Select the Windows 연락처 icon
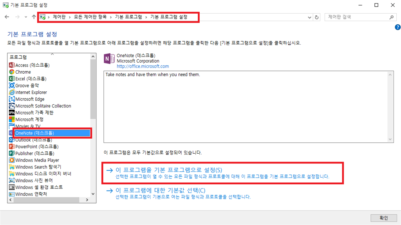This screenshot has height=225, width=401. tap(11, 194)
